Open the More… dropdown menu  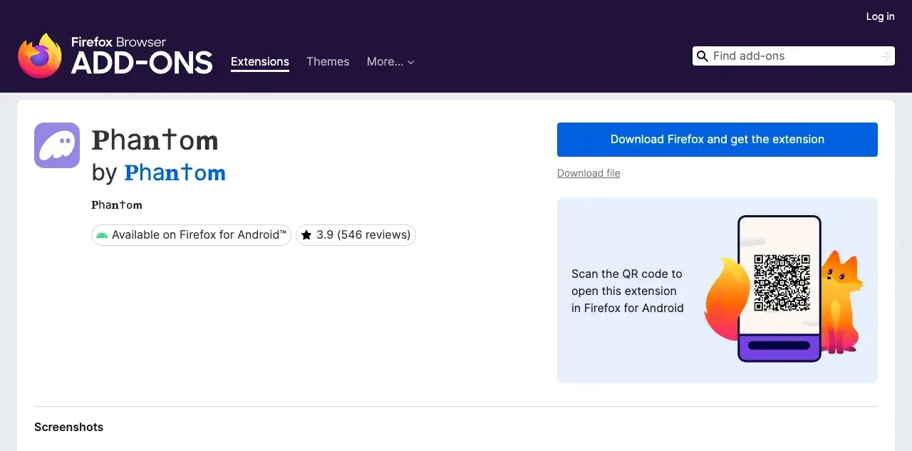pyautogui.click(x=390, y=62)
